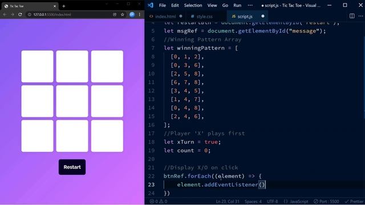
Task: Bookmark this page with the star icon
Action: coord(123,14)
